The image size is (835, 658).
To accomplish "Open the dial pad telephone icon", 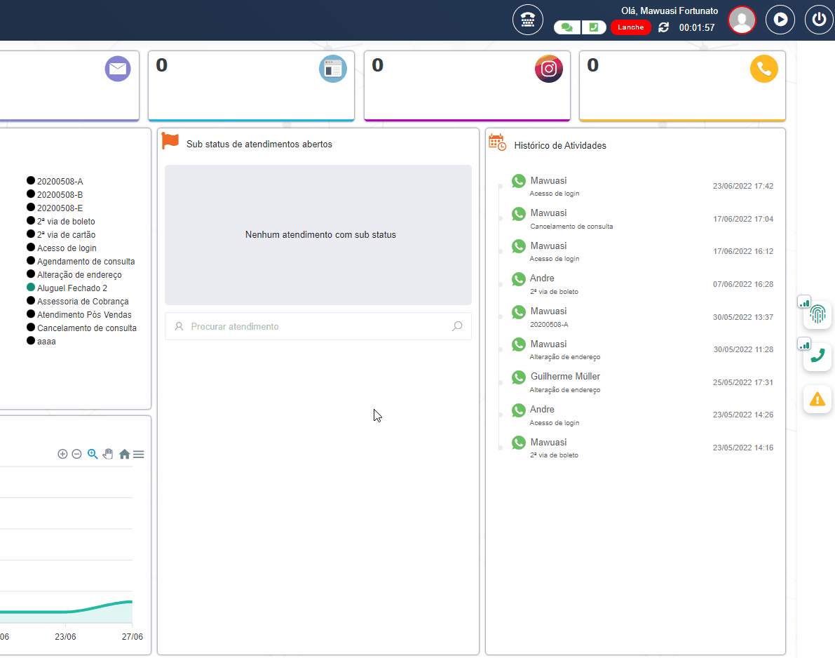I will [x=528, y=20].
